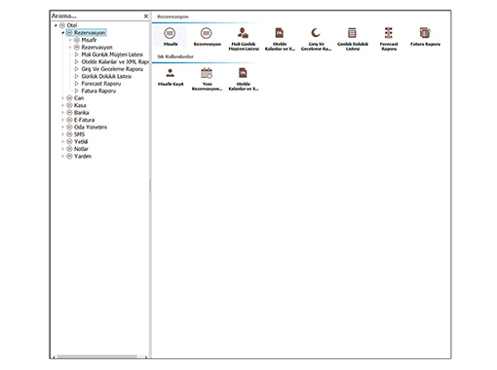Select the Notlar module in tree
The image size is (497, 370).
[78, 149]
